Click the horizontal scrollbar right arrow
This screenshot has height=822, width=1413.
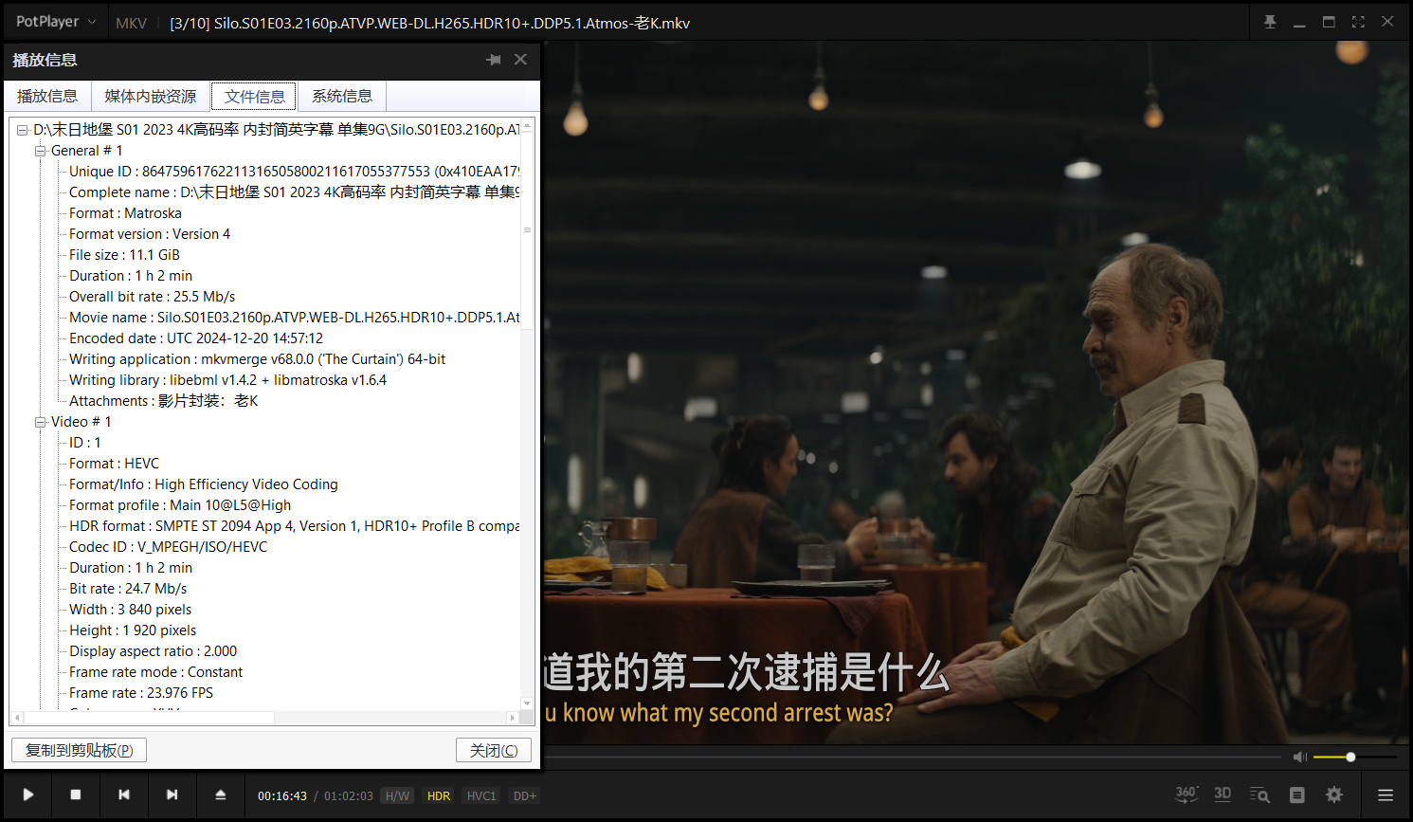point(513,718)
